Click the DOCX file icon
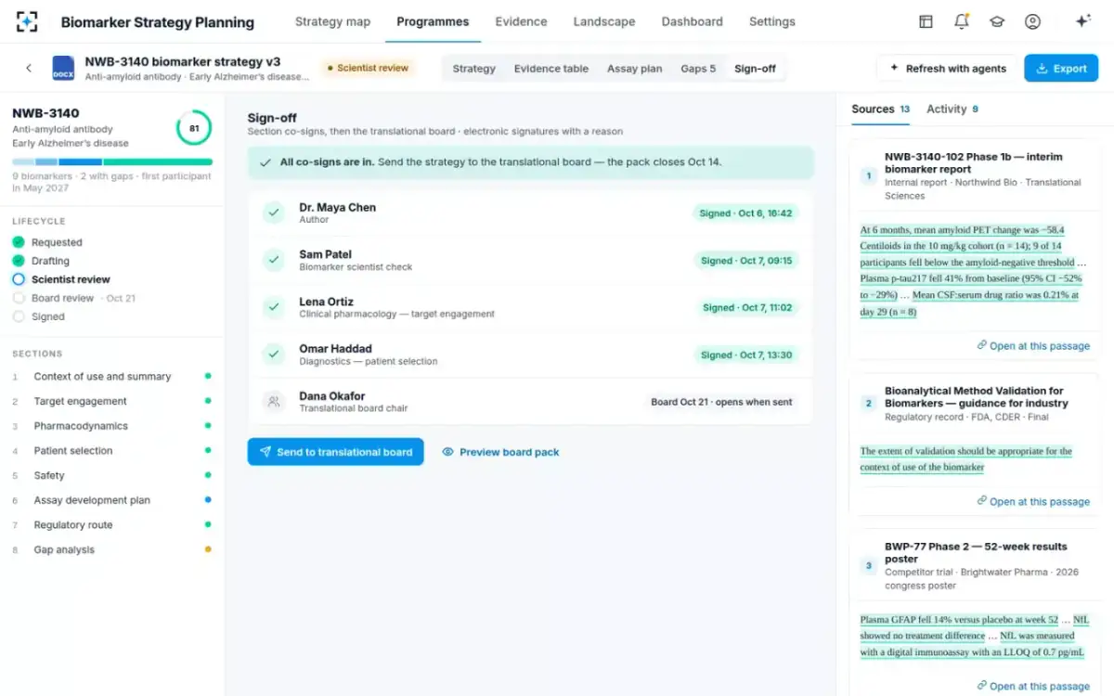Viewport: 1114px width, 696px height. (63, 68)
